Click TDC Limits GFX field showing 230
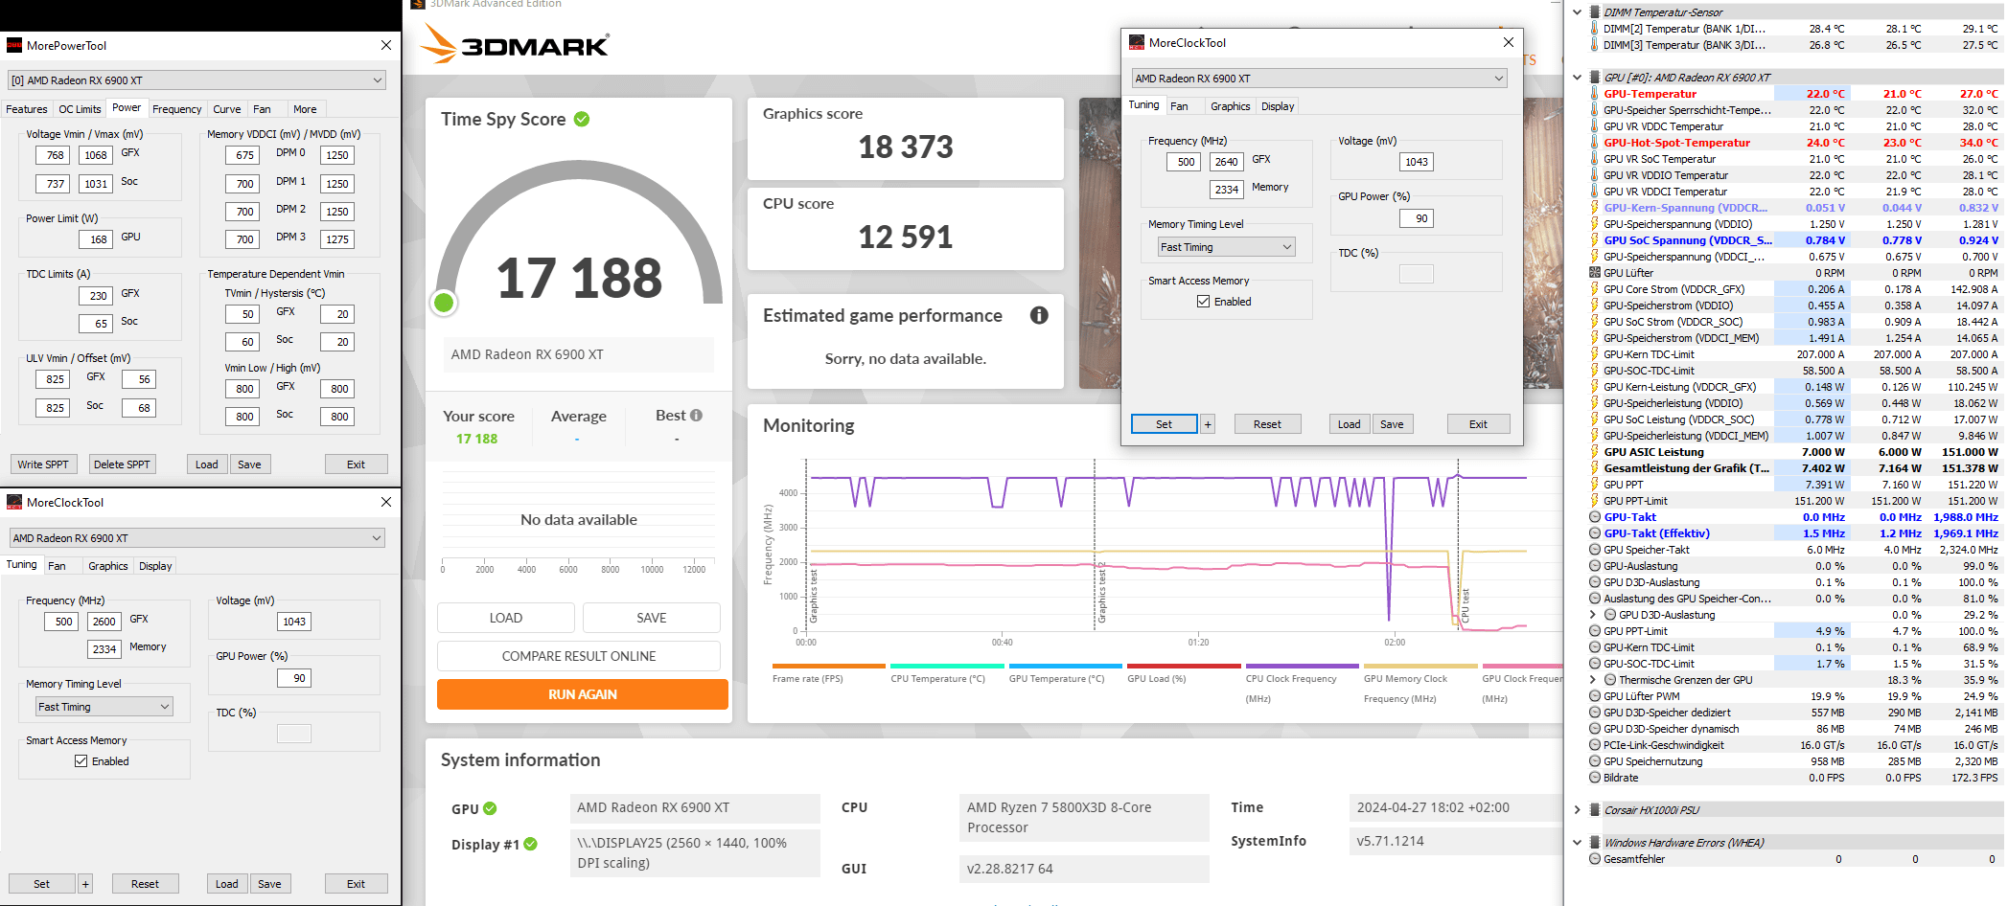The width and height of the screenshot is (2008, 906). (98, 296)
